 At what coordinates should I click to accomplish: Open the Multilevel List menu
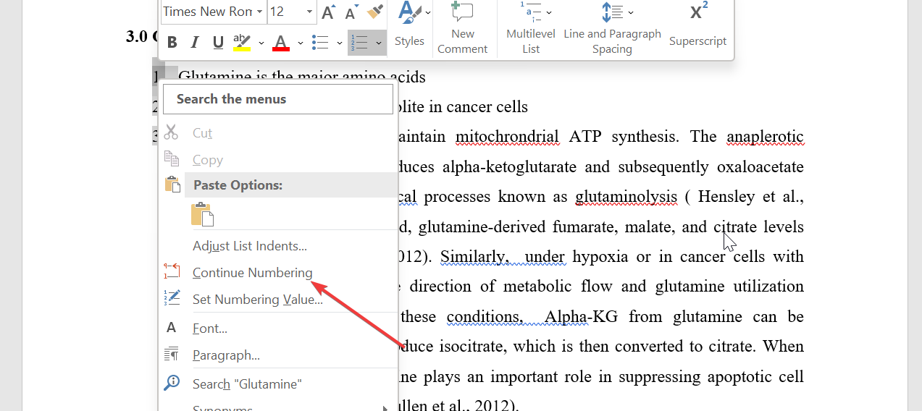pos(531,28)
